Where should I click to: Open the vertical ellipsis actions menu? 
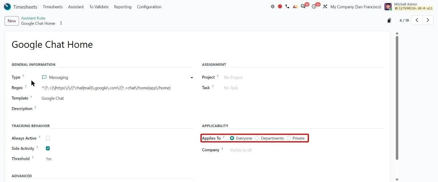point(61,23)
